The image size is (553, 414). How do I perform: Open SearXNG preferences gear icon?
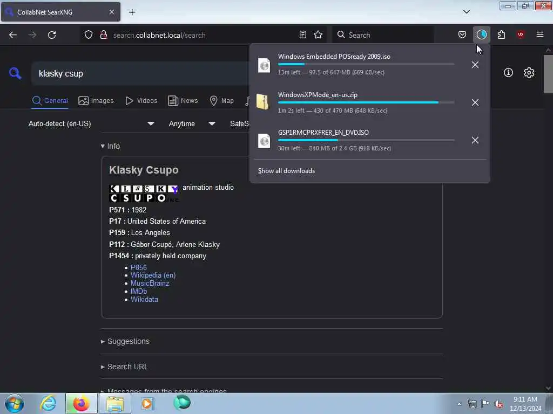529,73
